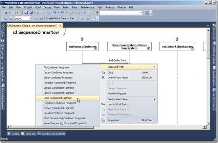Select the restaurant : Restaurant lifeline

177,47
